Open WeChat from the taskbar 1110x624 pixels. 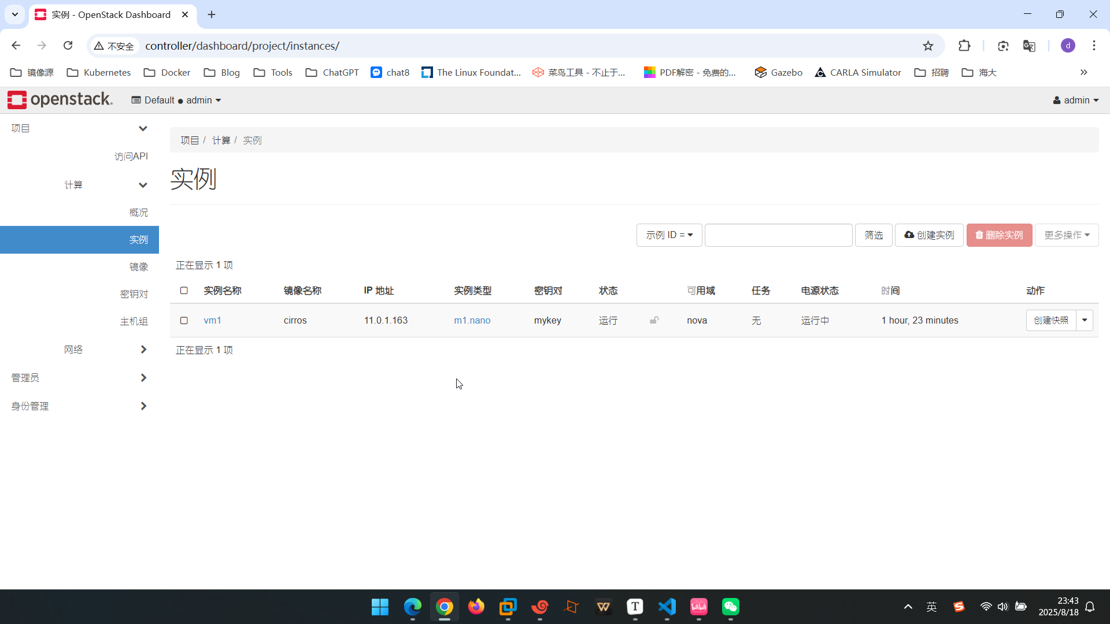coord(730,607)
